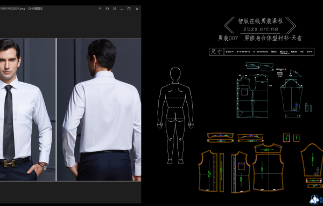Click the front-view shirt photo in the viewer
This screenshot has height=206, width=323.
pos(28,109)
